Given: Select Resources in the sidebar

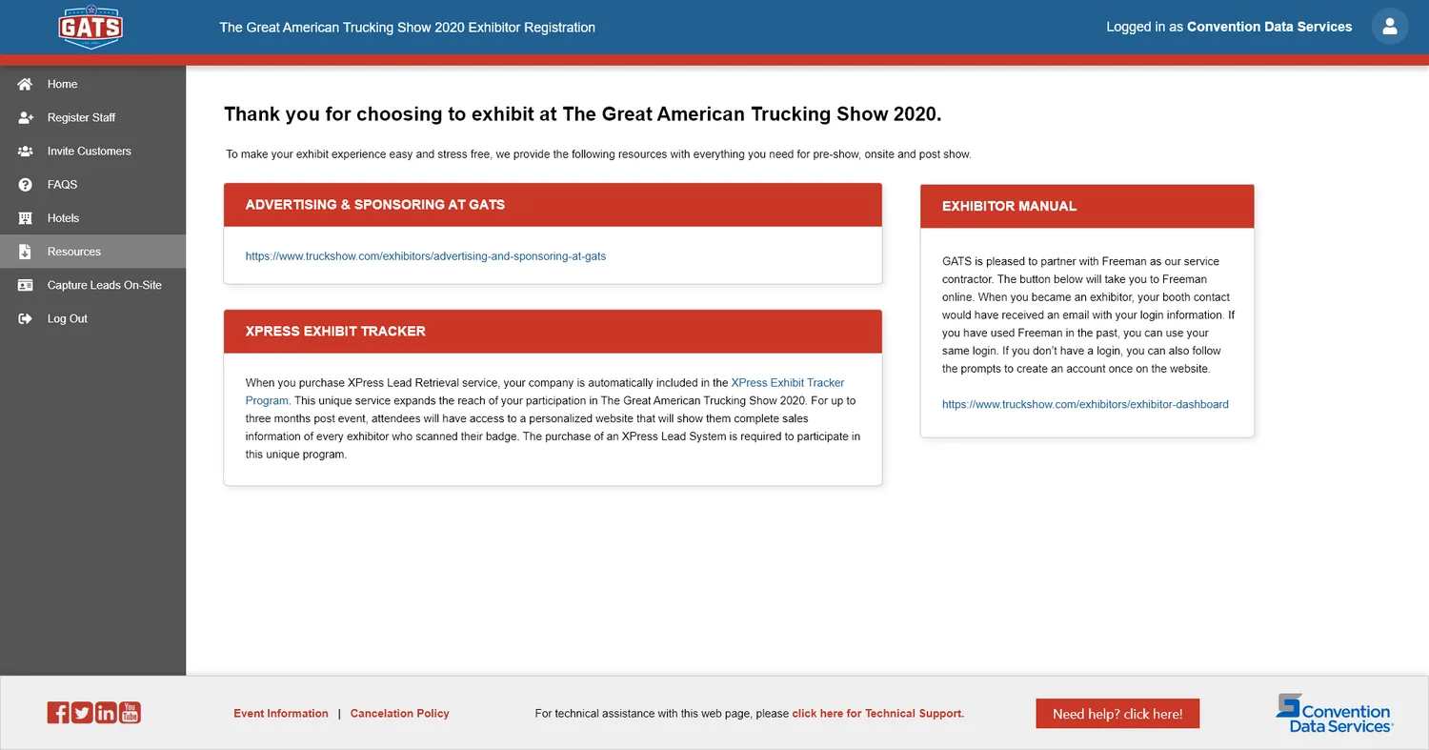Looking at the screenshot, I should click(92, 252).
